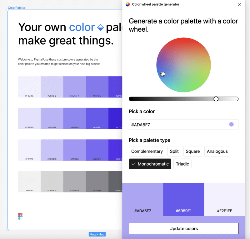Click the #F2F1FE swatch in the generated palette

(225, 199)
